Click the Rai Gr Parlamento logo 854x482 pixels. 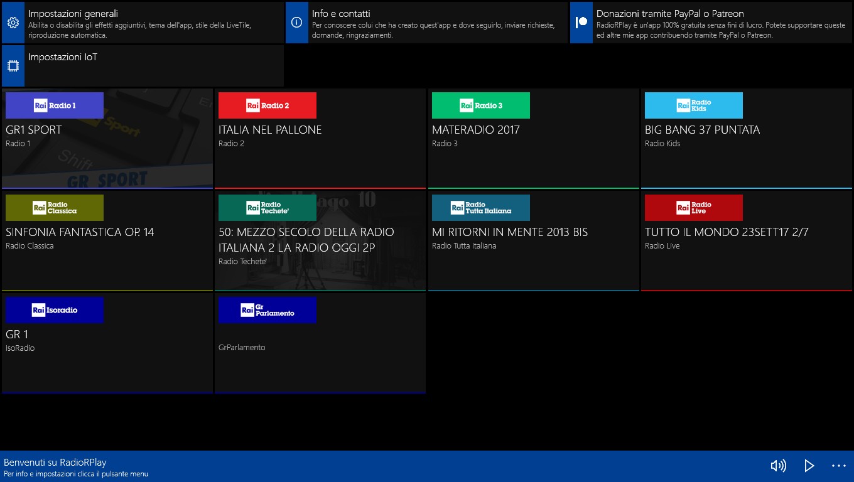coord(268,310)
